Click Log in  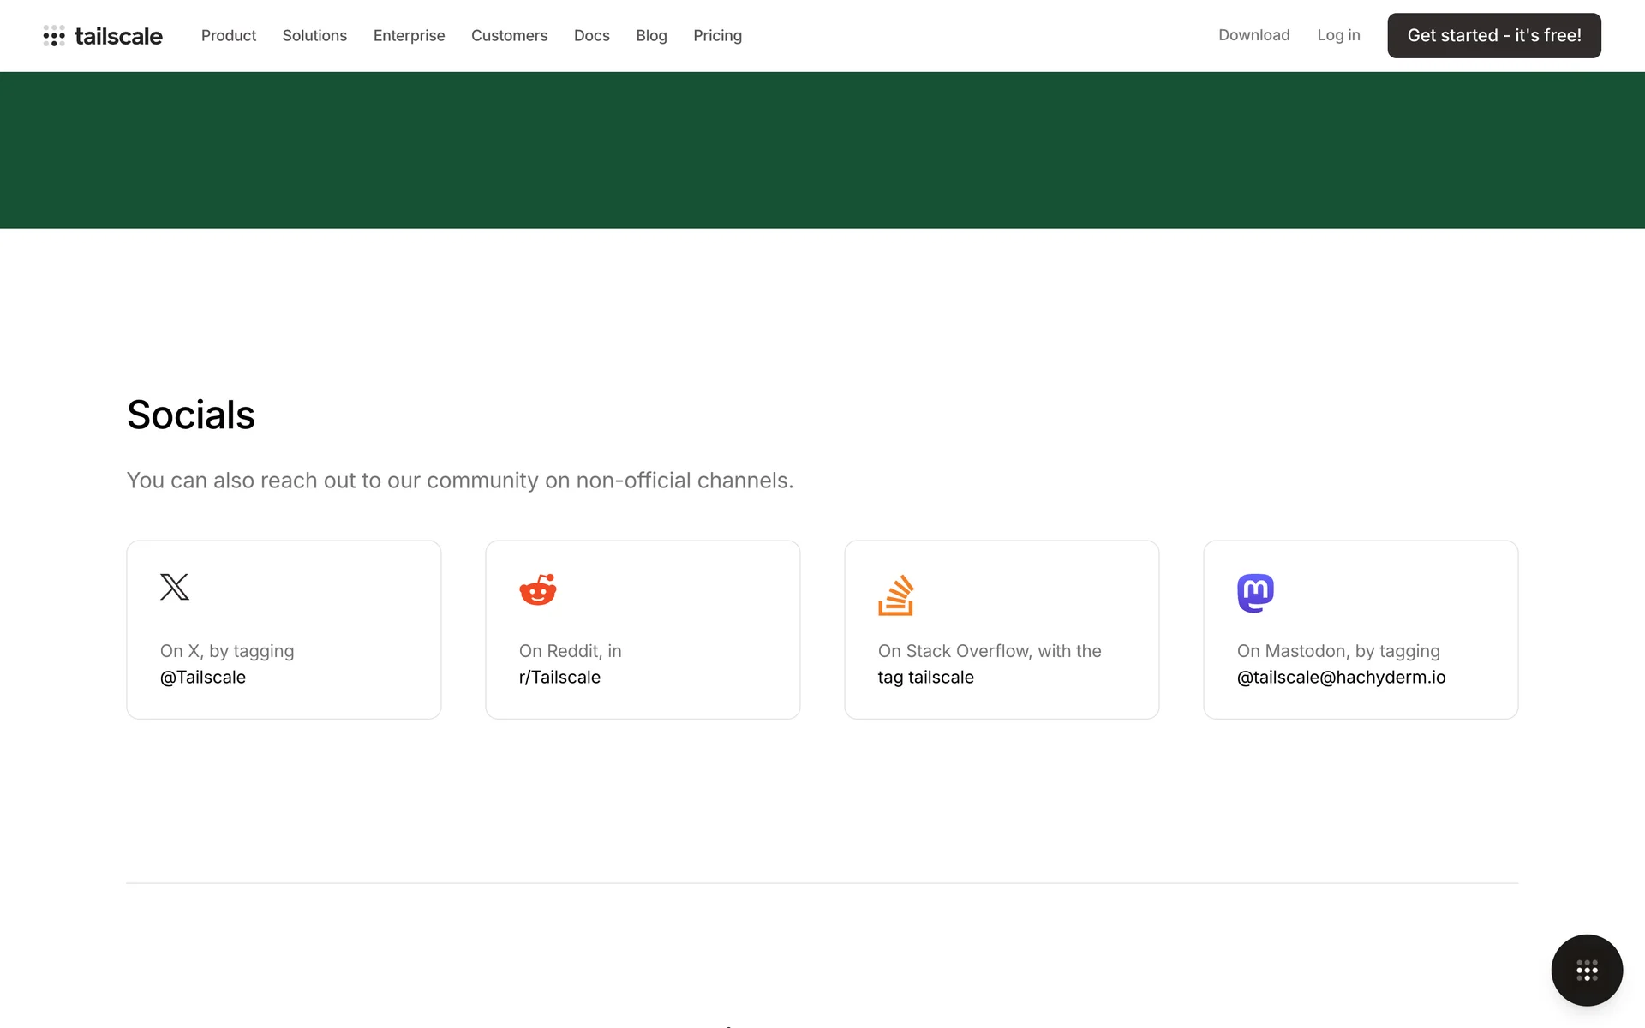coord(1338,35)
